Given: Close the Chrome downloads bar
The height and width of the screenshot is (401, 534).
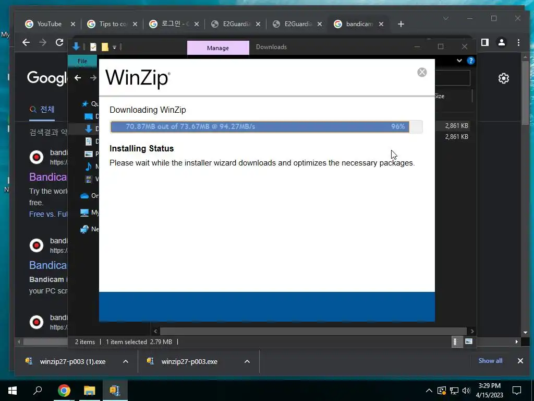Looking at the screenshot, I should pos(520,361).
